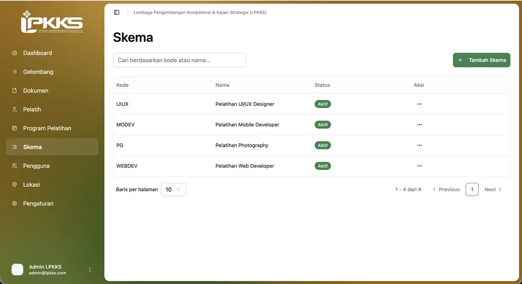The image size is (522, 284).
Task: Click the Lokasi map pin icon
Action: tap(14, 185)
